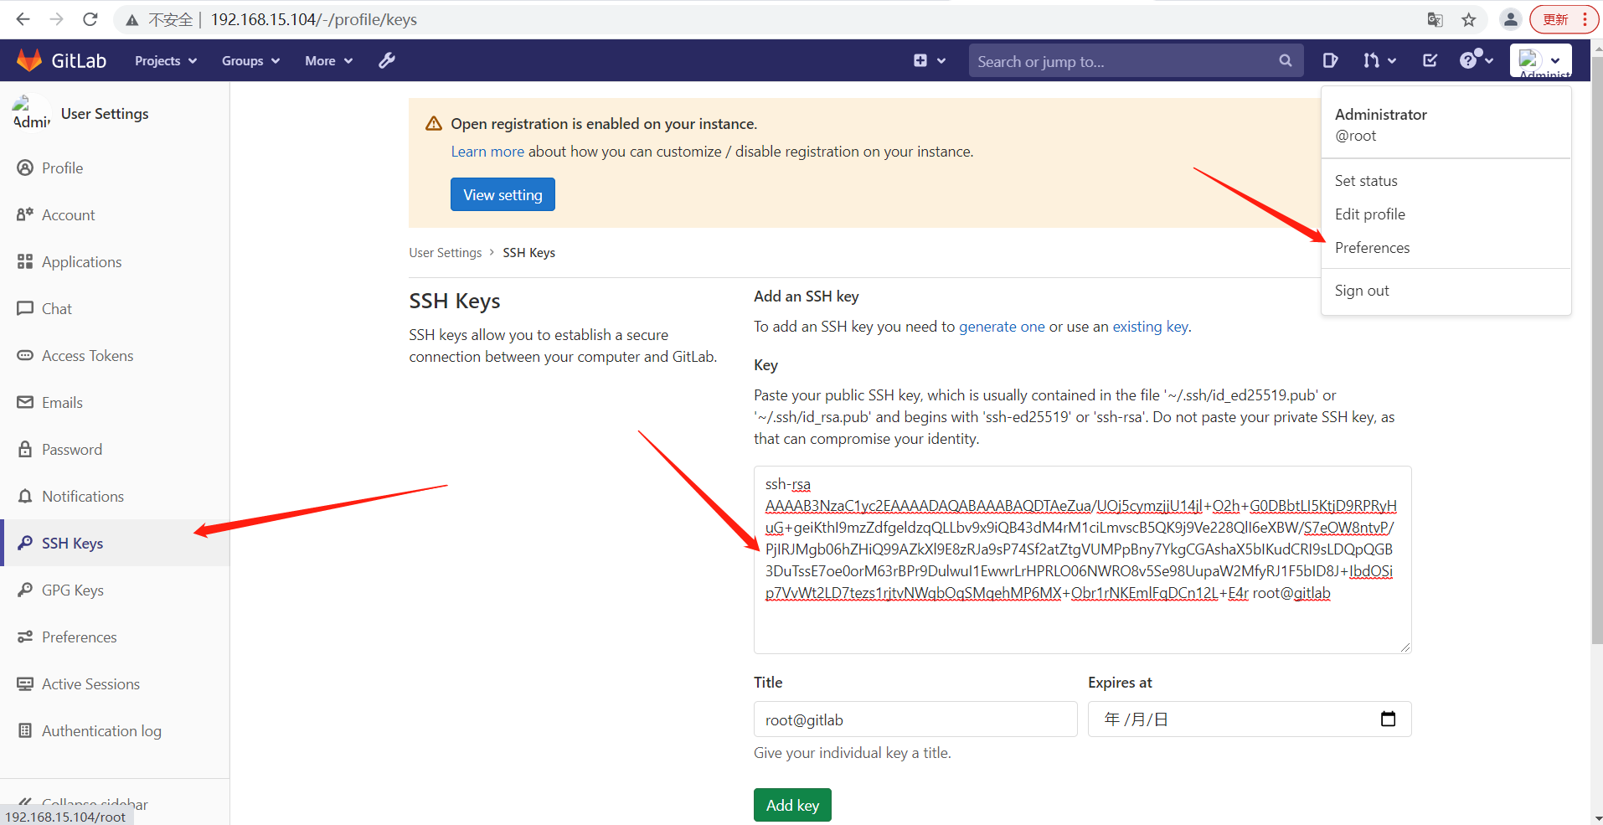The image size is (1603, 825).
Task: Click into the SSH key textarea
Action: (1082, 559)
